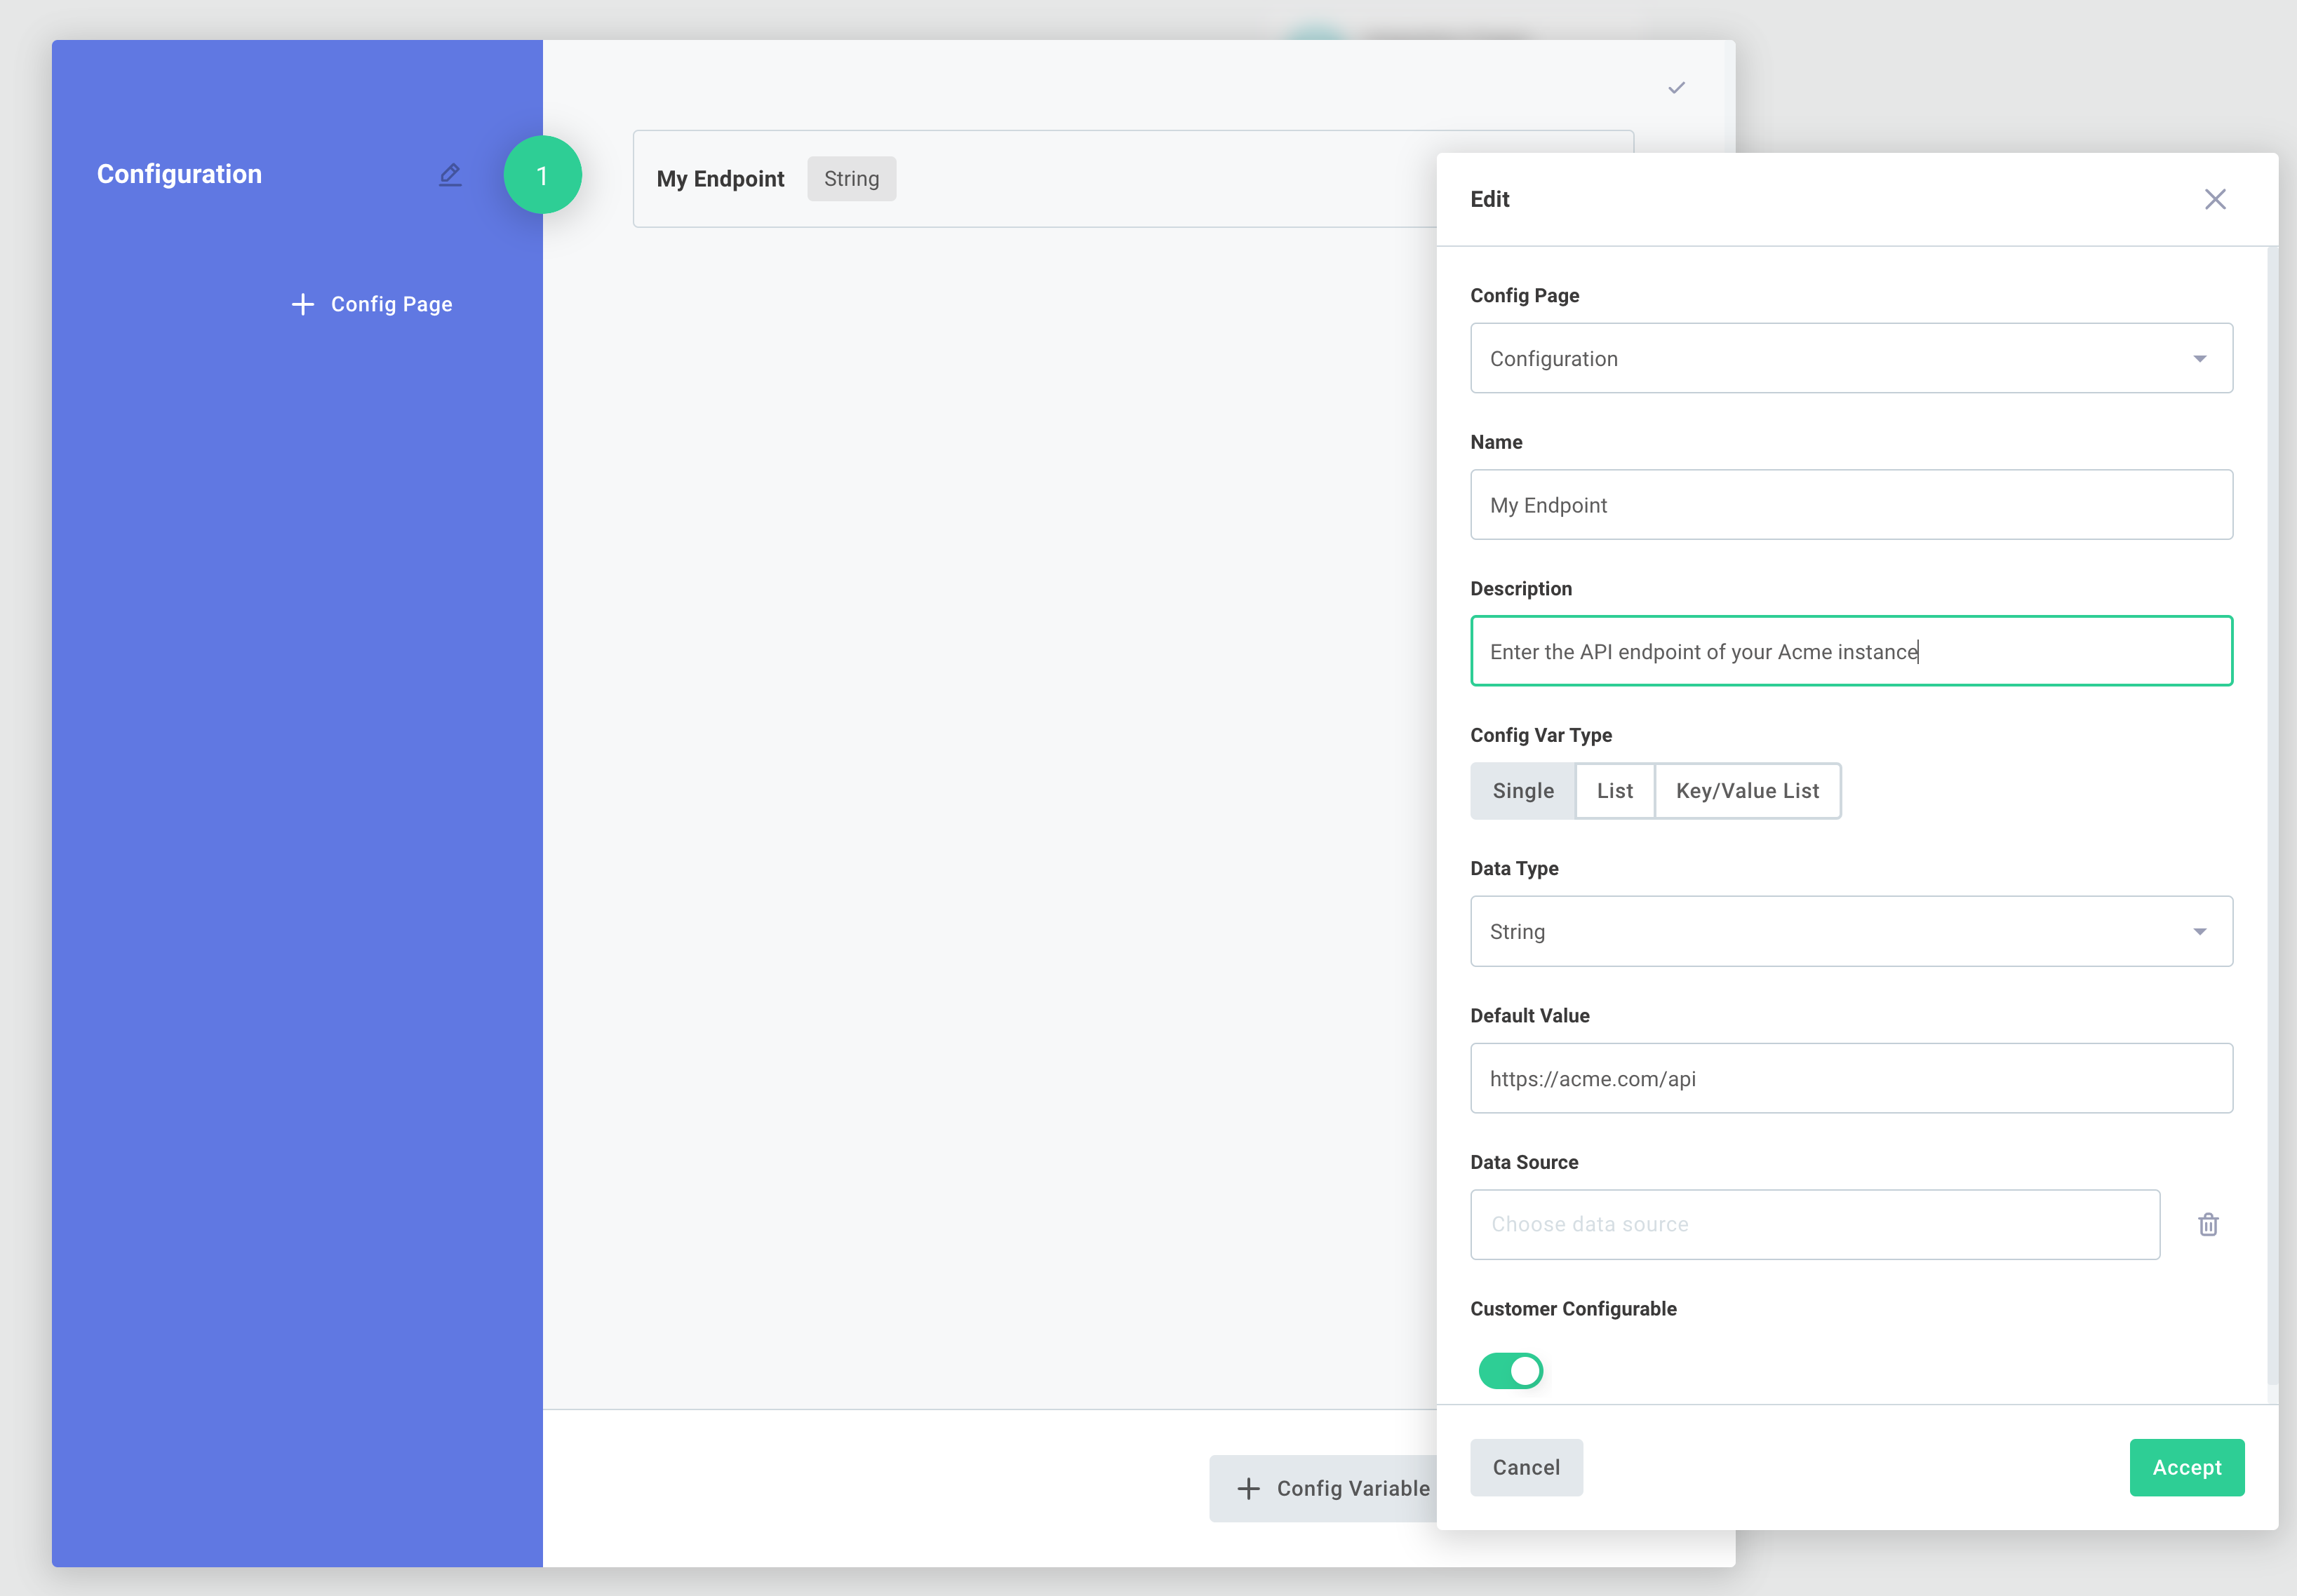
Task: Click the pencil icon to rename Configuration page
Action: [x=450, y=174]
